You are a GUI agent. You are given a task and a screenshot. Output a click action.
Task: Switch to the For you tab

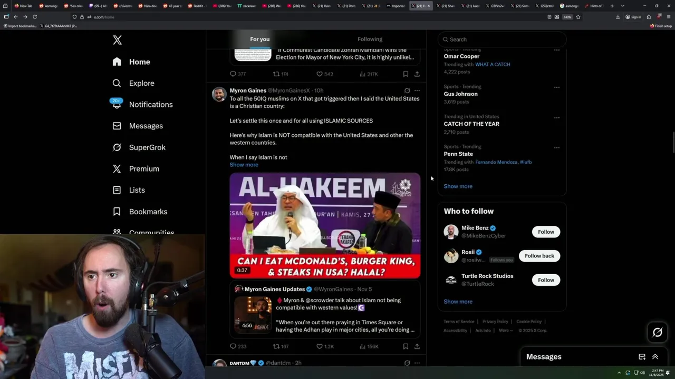pyautogui.click(x=259, y=39)
